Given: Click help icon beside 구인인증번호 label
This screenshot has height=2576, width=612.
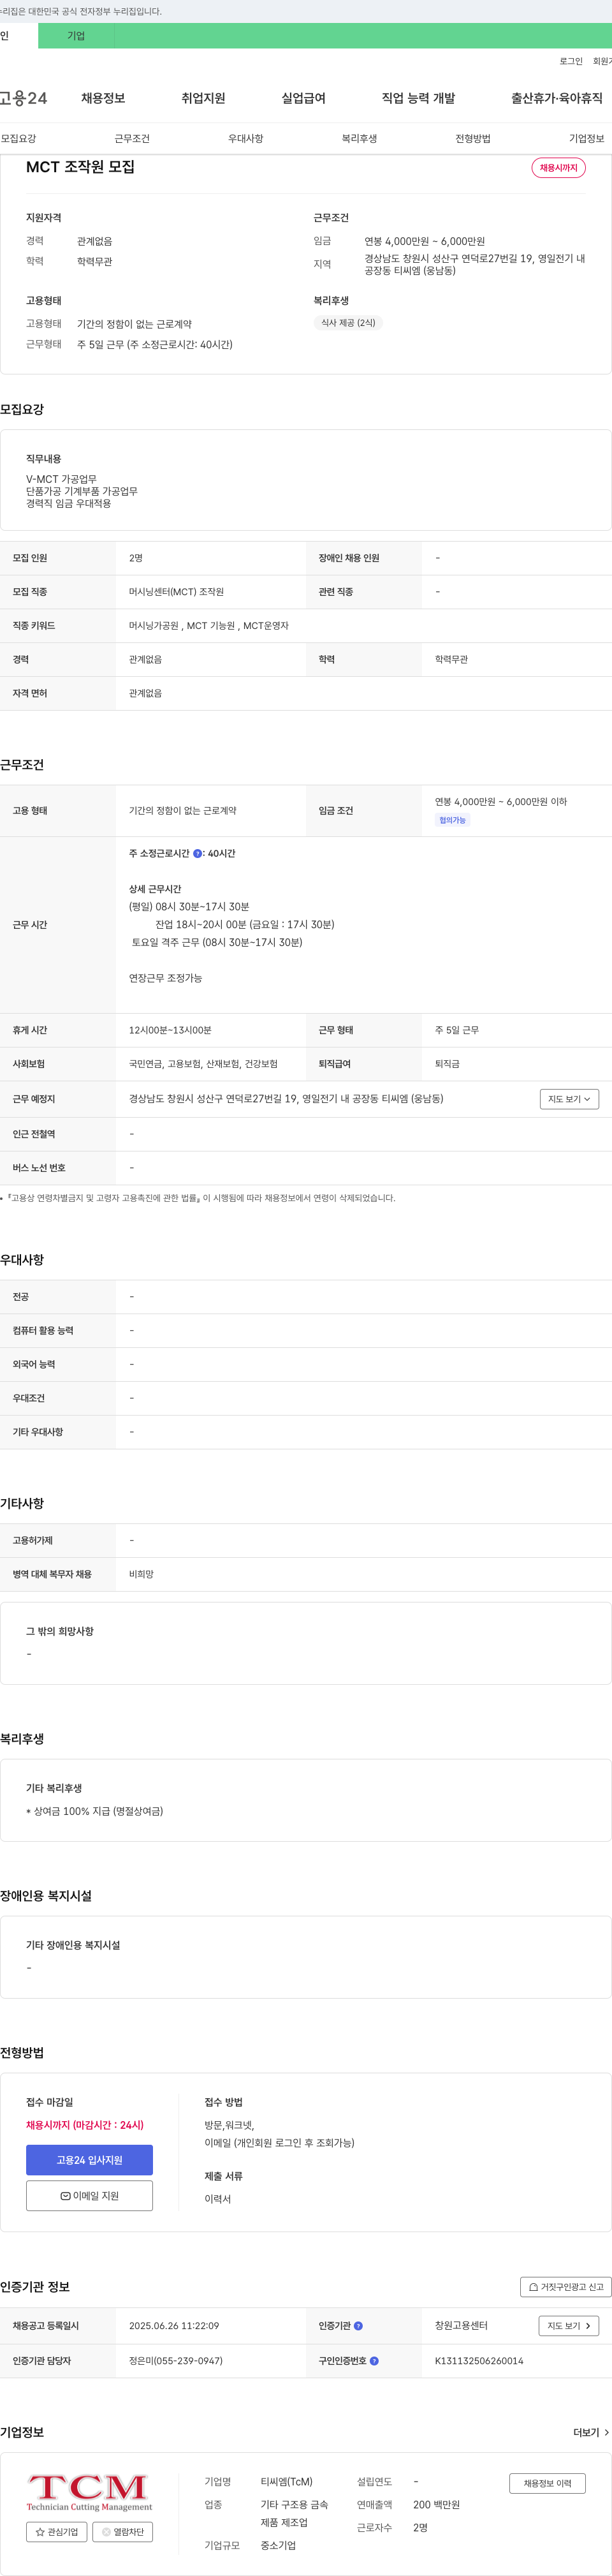Looking at the screenshot, I should click(374, 2360).
